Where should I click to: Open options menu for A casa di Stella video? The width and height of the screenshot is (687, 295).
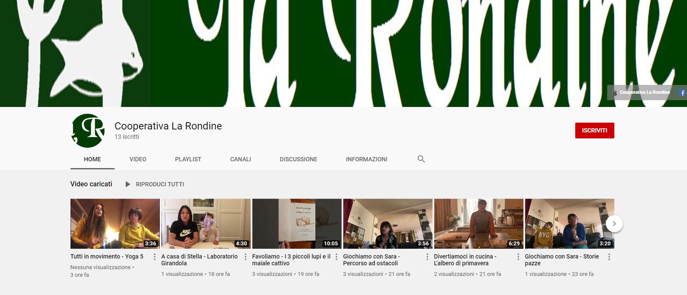coord(245,257)
